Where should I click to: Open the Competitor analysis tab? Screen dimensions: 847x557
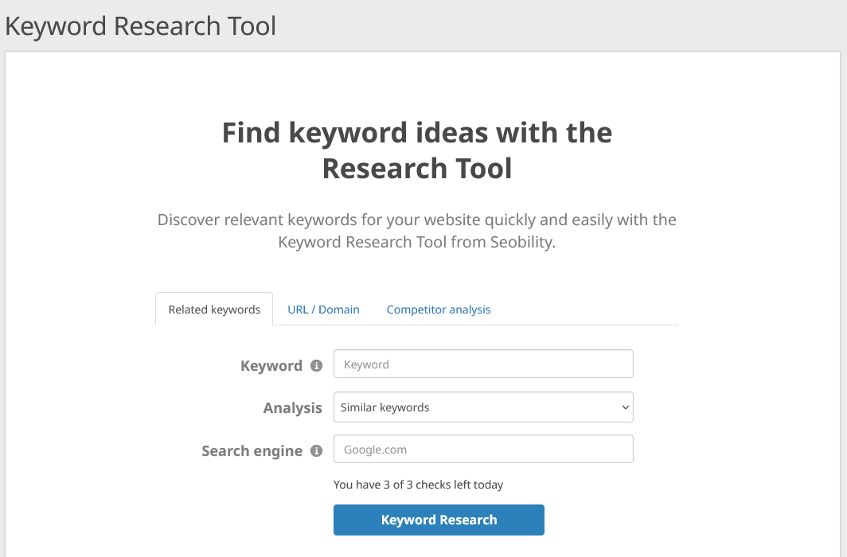point(438,309)
